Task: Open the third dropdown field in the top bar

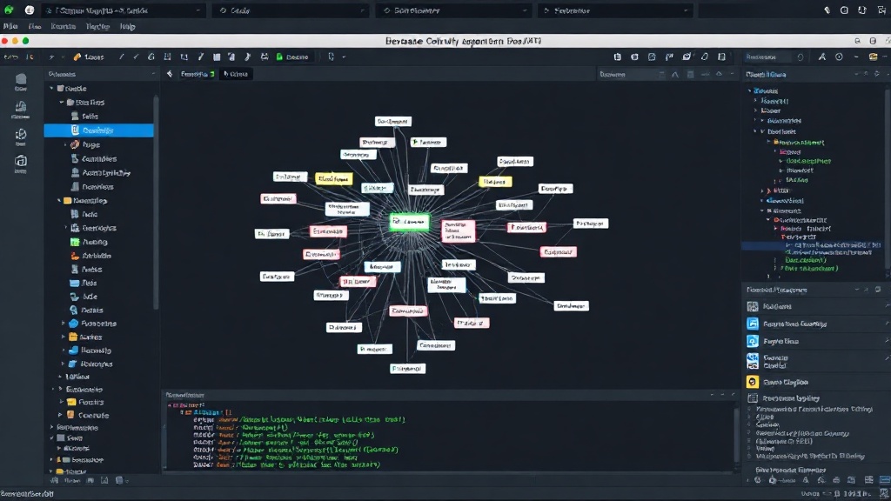Action: [452, 10]
